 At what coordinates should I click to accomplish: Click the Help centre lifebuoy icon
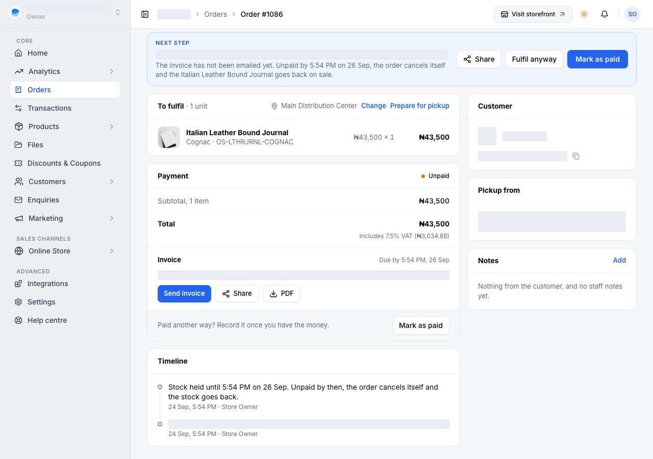pos(18,320)
